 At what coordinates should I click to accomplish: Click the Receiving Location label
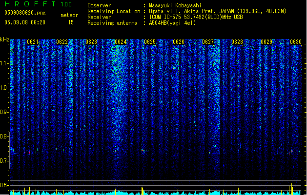point(114,11)
